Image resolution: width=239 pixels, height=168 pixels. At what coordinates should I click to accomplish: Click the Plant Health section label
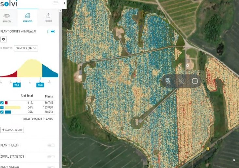[x=10, y=145]
